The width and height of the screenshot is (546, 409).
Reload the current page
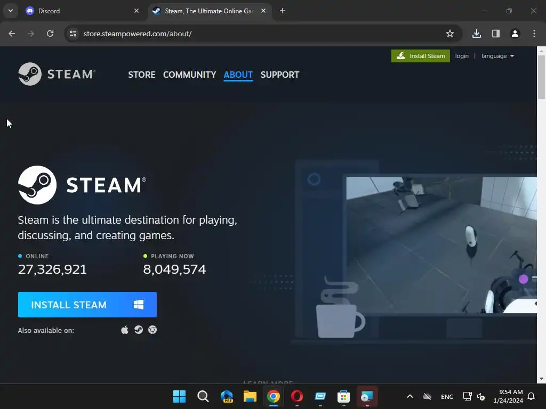point(50,34)
